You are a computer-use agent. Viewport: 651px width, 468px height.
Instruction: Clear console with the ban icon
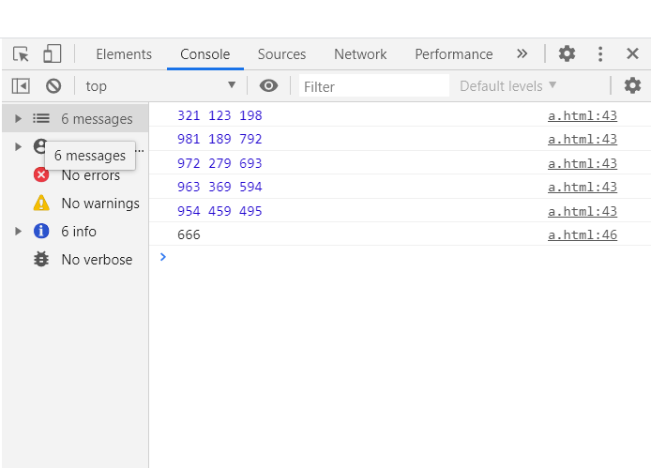pyautogui.click(x=53, y=86)
